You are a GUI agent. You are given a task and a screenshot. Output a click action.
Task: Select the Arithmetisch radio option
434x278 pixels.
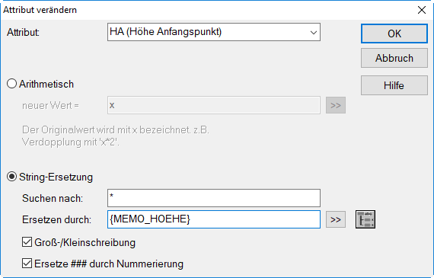click(x=12, y=84)
